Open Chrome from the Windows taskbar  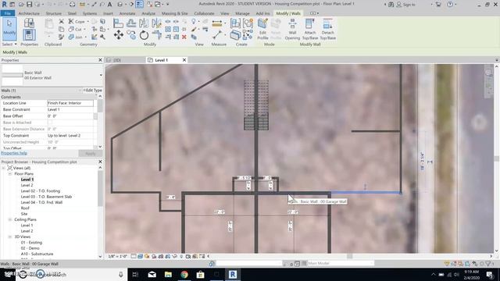184,274
